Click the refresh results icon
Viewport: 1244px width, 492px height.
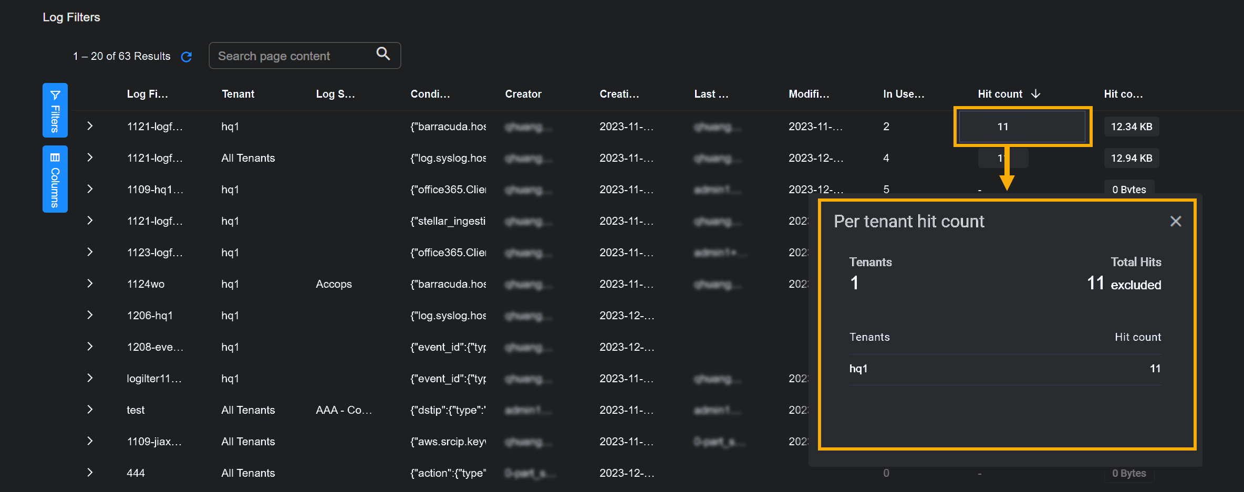point(186,57)
